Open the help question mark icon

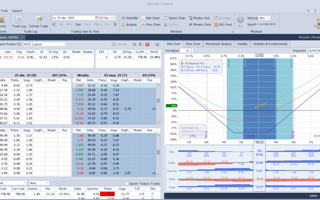pyautogui.click(x=315, y=11)
